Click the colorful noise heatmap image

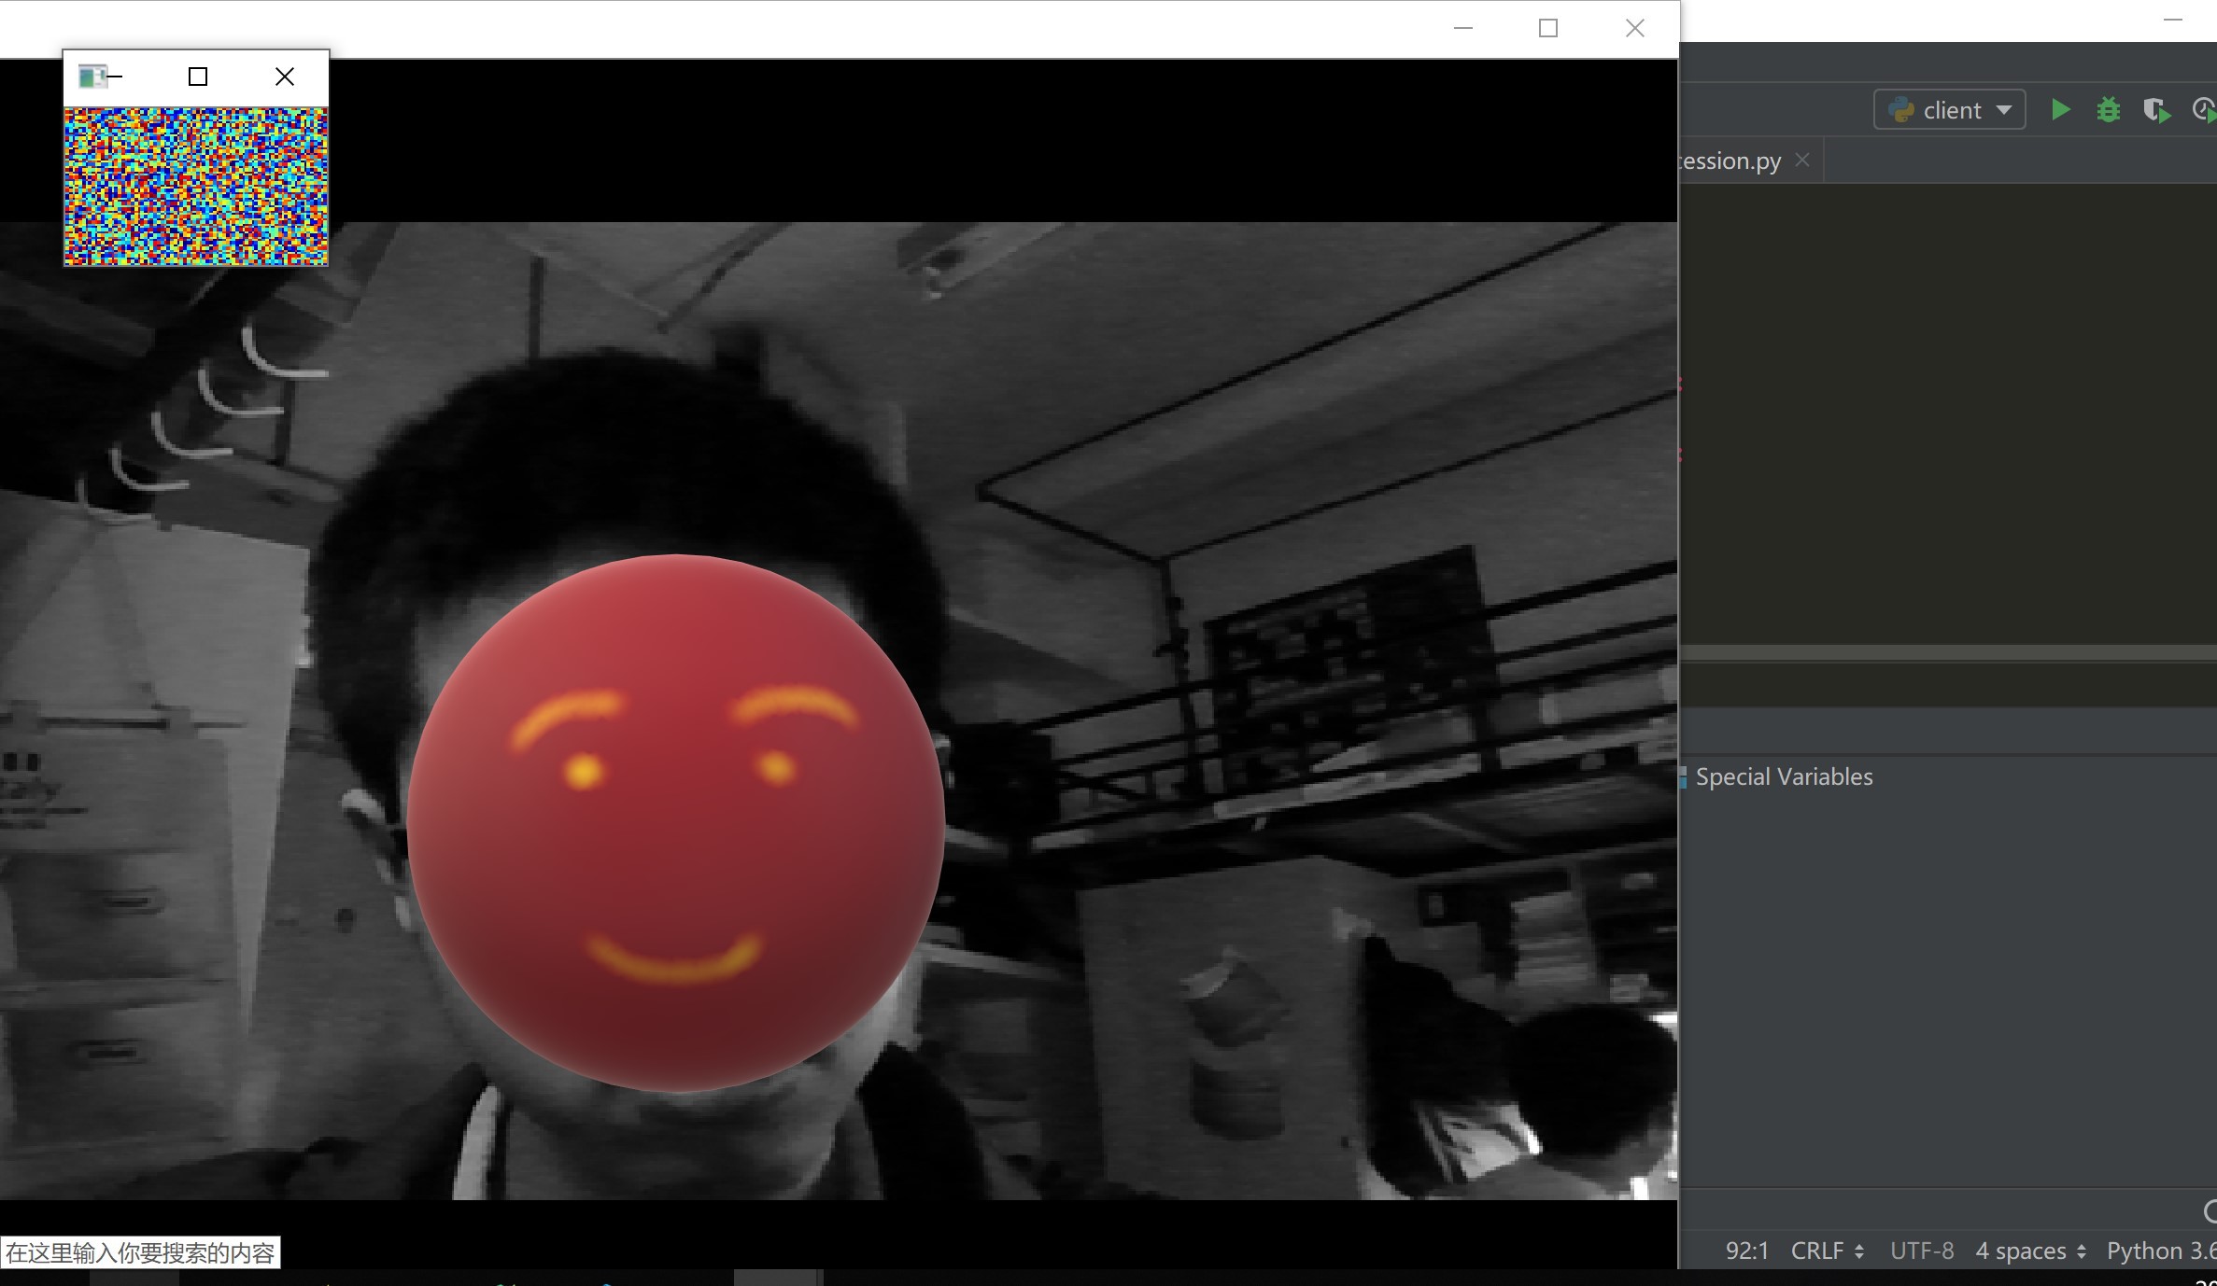coord(195,186)
